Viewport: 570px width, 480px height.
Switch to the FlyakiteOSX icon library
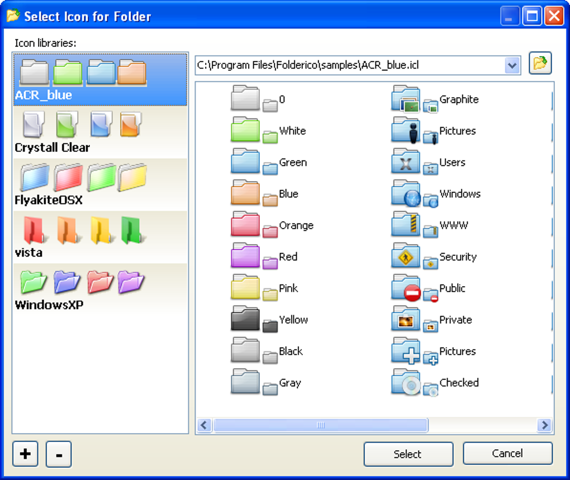point(101,184)
